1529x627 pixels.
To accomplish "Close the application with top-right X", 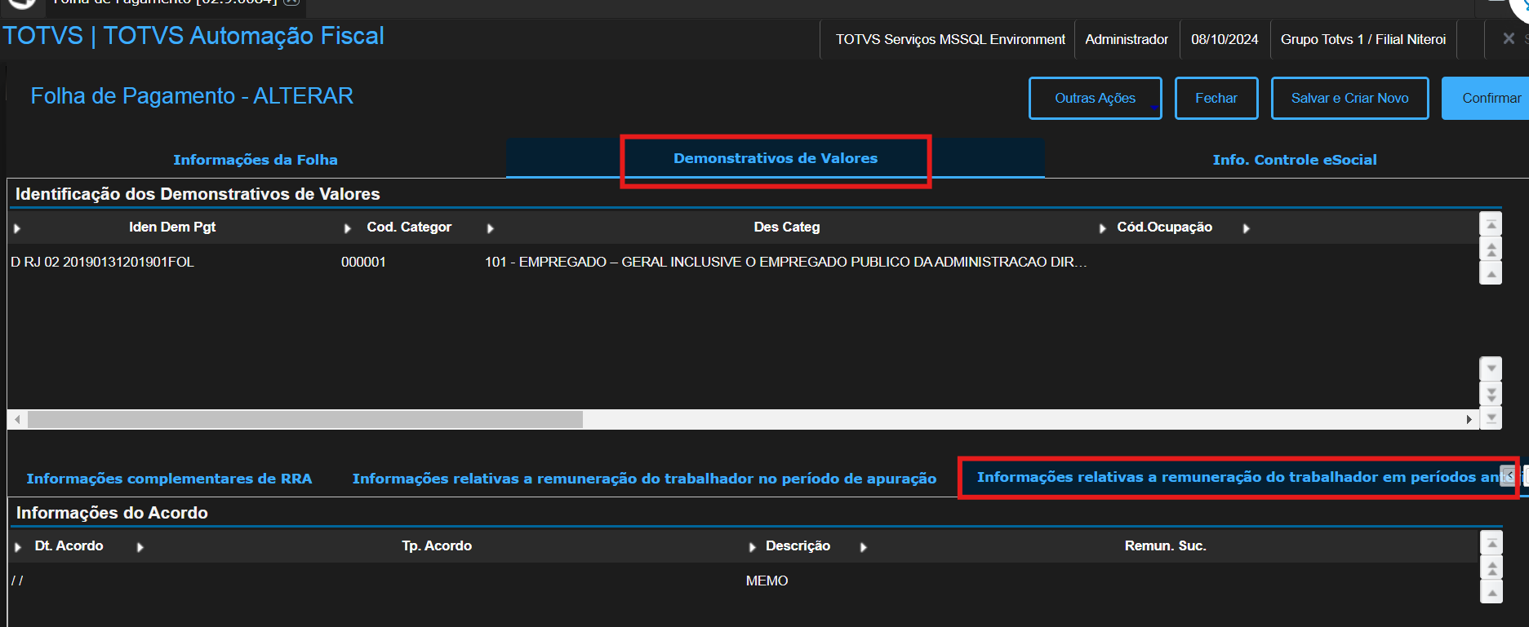I will pos(1509,38).
